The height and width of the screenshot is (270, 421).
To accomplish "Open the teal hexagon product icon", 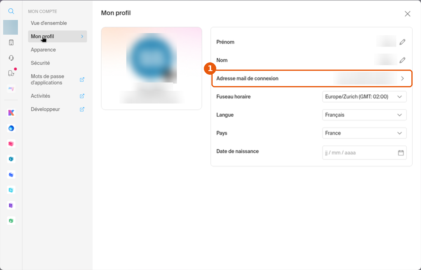I will [x=11, y=159].
